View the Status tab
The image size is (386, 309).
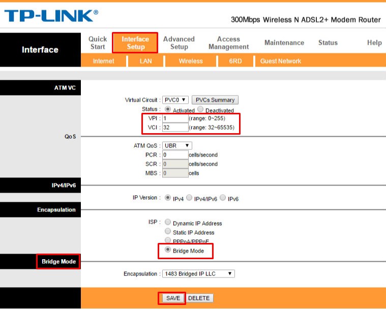point(328,43)
